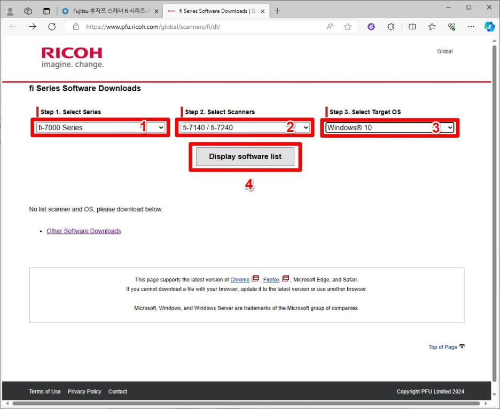The height and width of the screenshot is (409, 500).
Task: Reload the current page
Action: (x=52, y=27)
